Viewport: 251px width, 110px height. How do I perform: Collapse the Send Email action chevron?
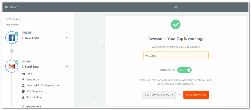(67, 66)
